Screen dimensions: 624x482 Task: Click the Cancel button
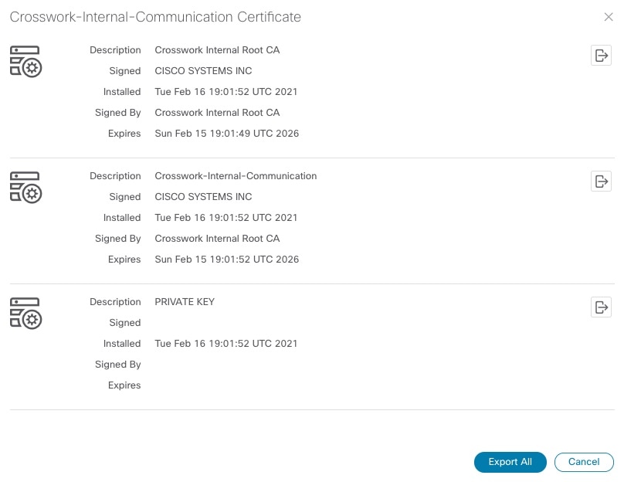pos(584,462)
